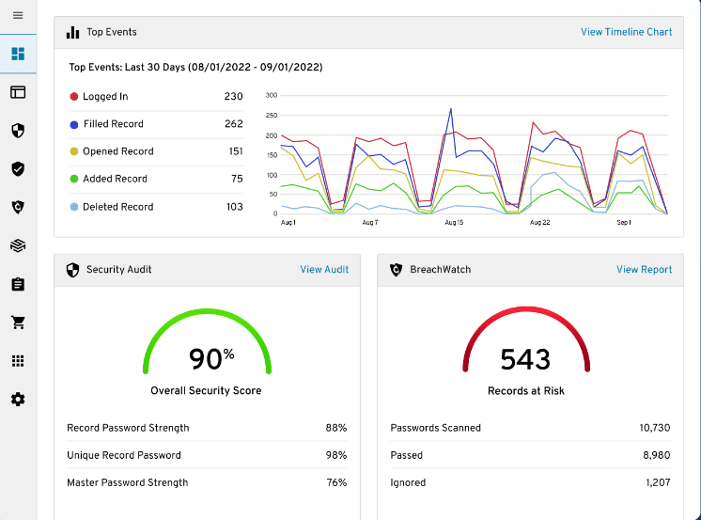The image size is (701, 520).
Task: Open the BreachWatch shield sidebar icon
Action: 18,207
